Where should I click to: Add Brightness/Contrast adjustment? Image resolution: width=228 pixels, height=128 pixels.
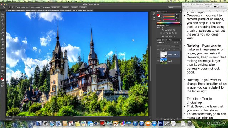click(x=162, y=30)
